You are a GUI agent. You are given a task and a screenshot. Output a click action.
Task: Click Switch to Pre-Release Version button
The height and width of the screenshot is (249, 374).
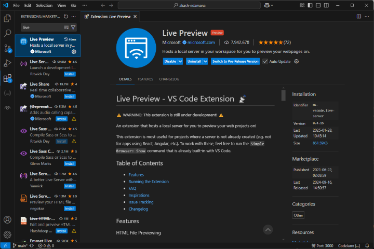[x=235, y=62]
